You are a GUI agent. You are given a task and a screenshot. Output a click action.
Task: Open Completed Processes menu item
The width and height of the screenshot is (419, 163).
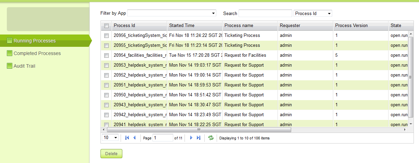(x=37, y=53)
